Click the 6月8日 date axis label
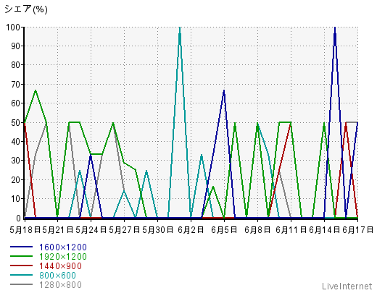Screen dimensions: 377x293 257,230
